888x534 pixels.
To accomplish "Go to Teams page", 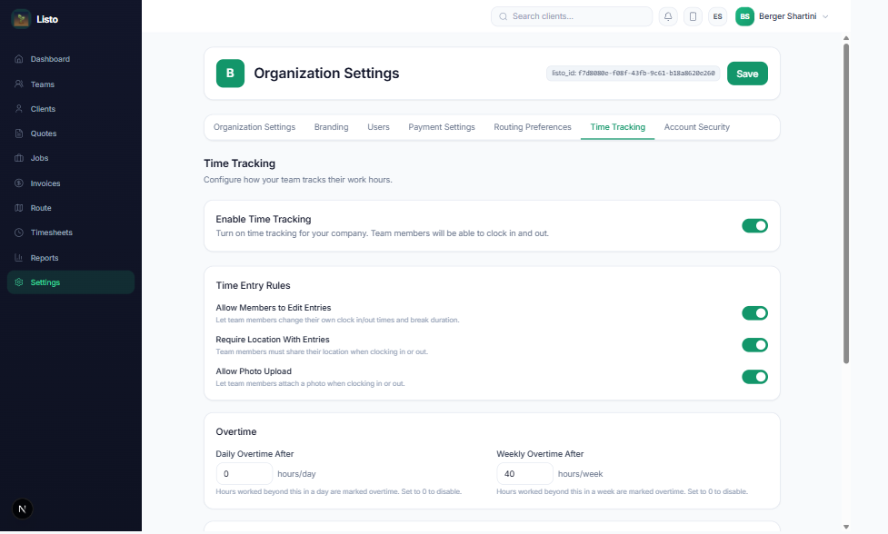I will pyautogui.click(x=71, y=84).
